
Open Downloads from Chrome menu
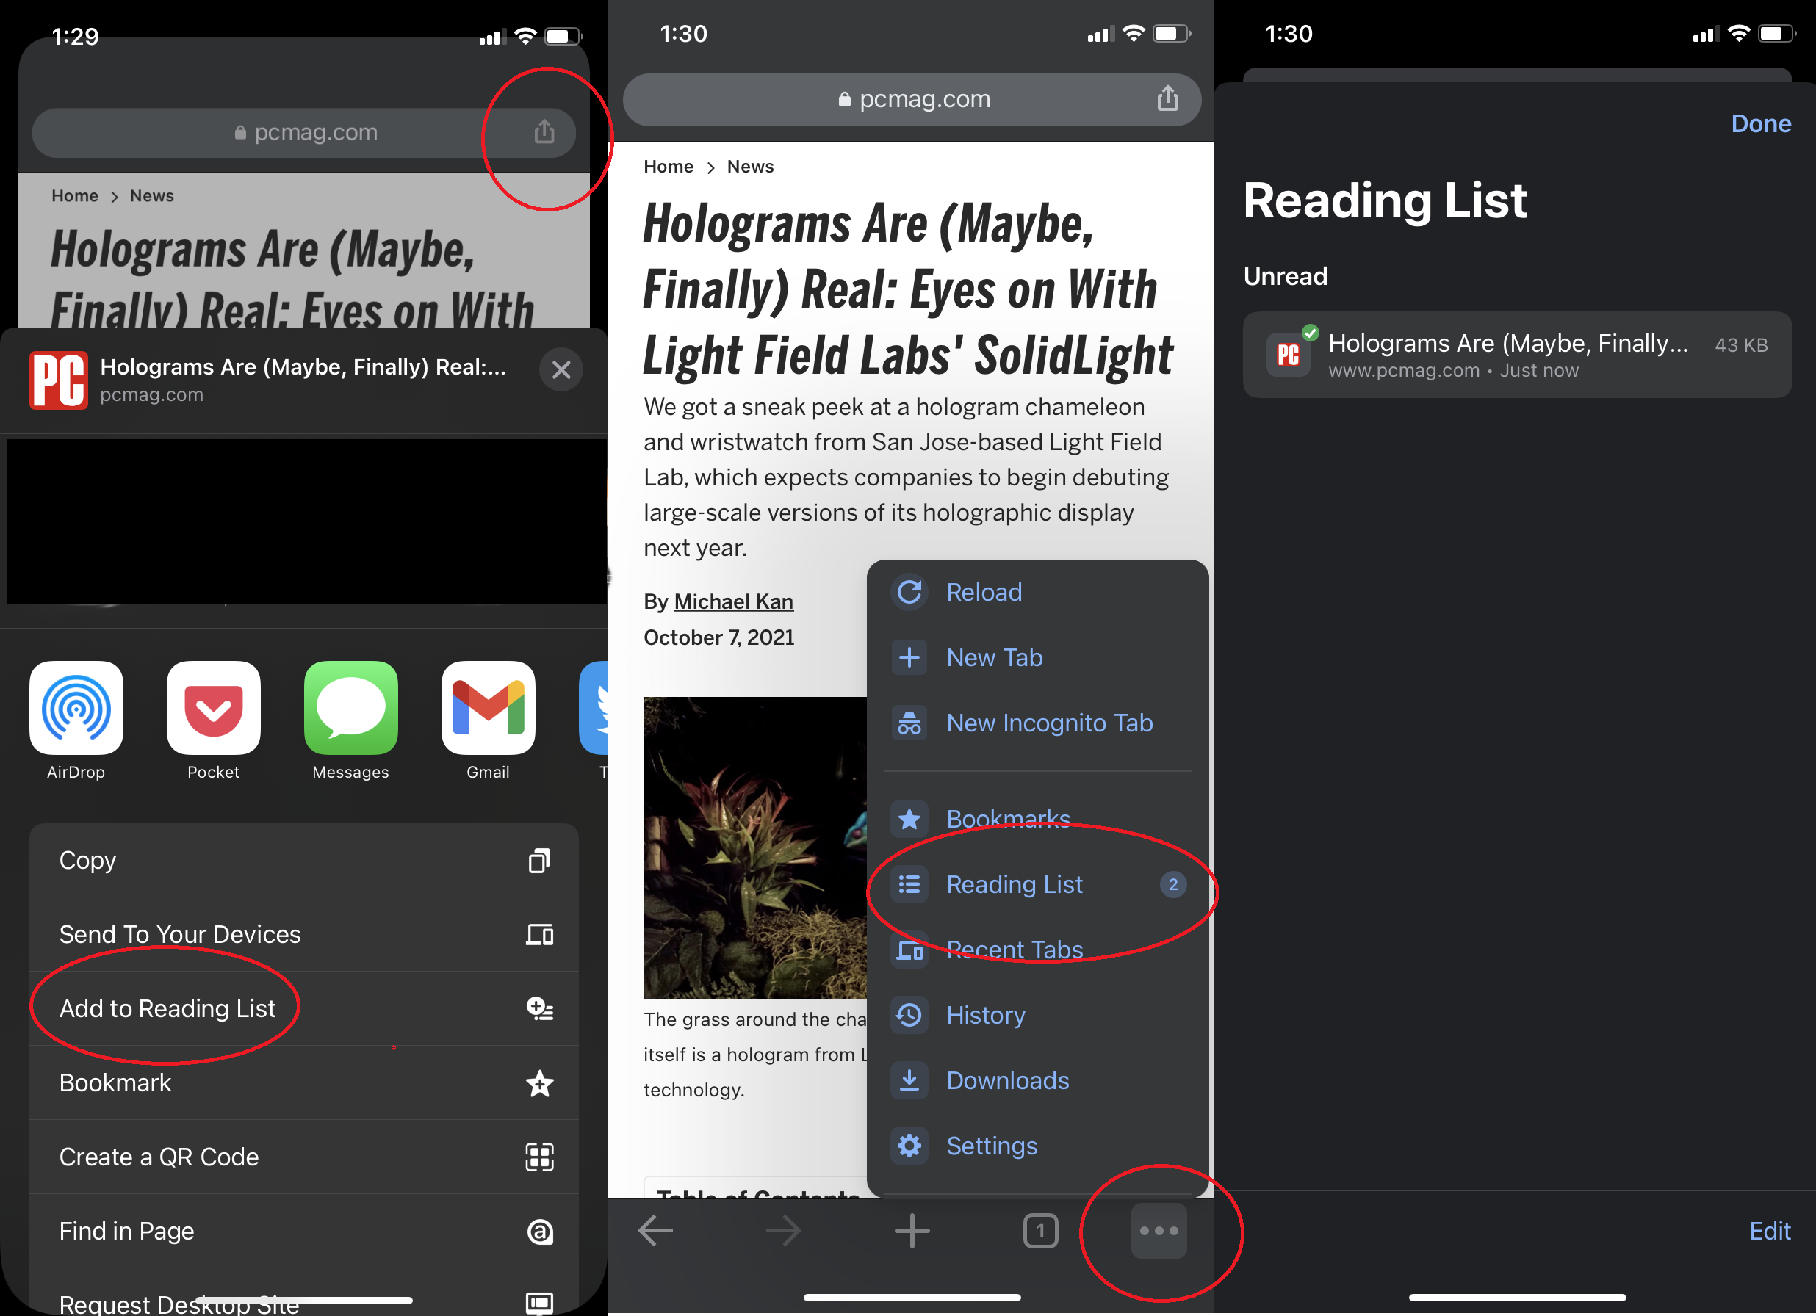1038,1081
